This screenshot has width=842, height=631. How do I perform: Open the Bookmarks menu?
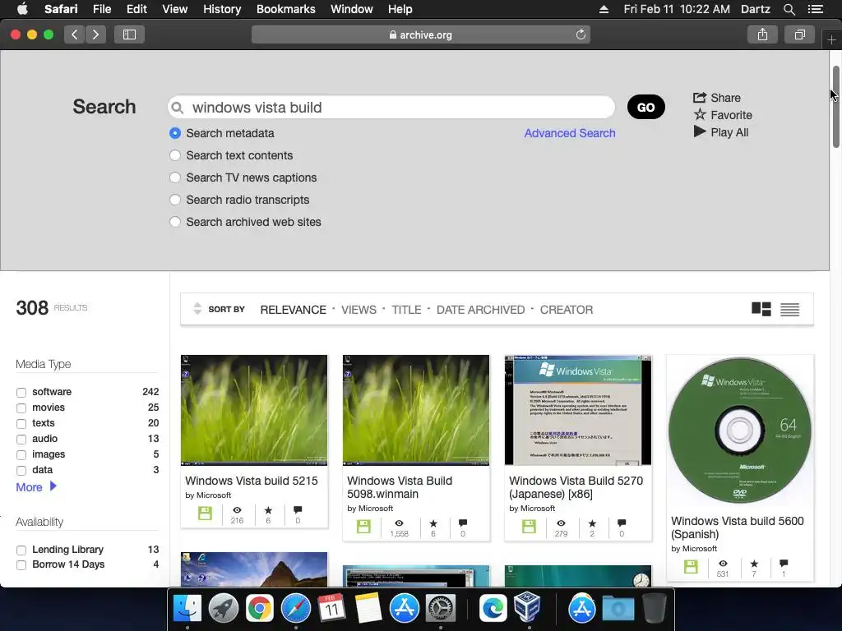click(x=285, y=9)
